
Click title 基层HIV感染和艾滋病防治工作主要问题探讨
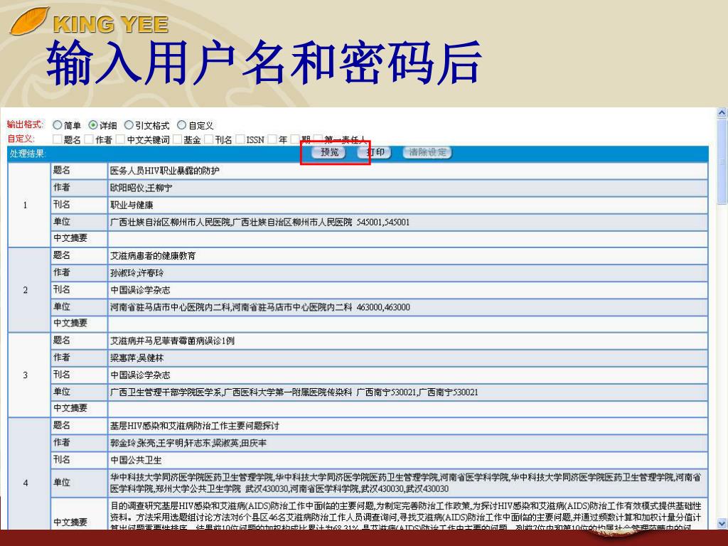pyautogui.click(x=195, y=426)
